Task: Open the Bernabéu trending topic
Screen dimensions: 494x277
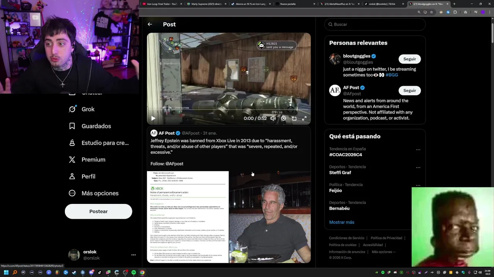Action: [x=339, y=208]
